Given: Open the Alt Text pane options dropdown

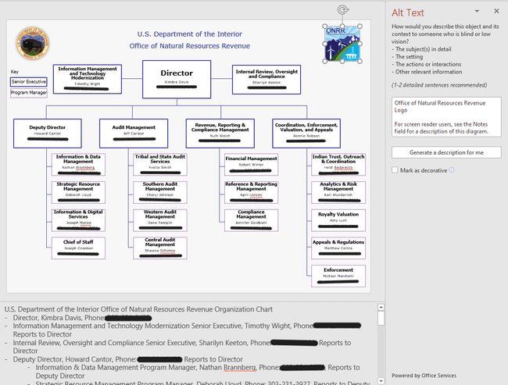Looking at the screenshot, I should pos(478,11).
